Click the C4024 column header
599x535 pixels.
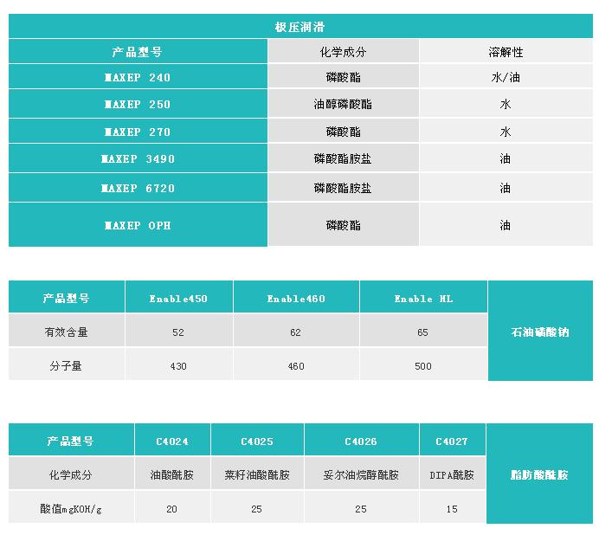(x=172, y=441)
